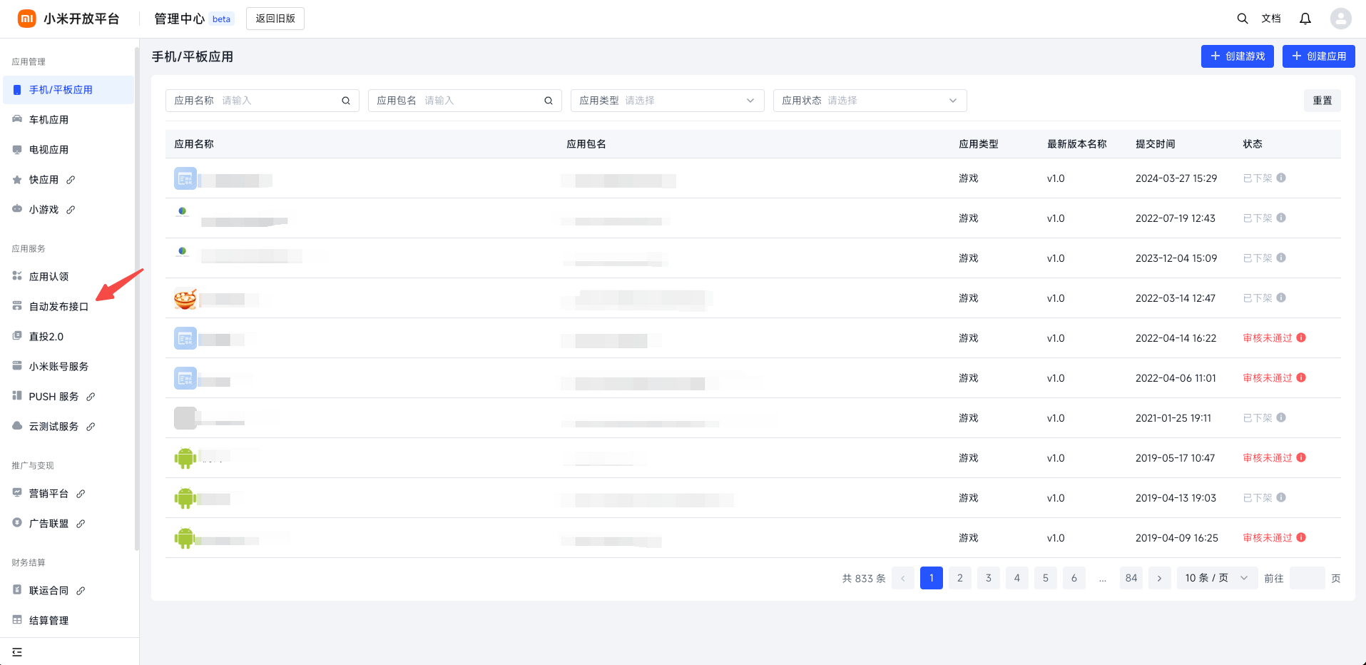Focus the 应用名称 input field
The height and width of the screenshot is (665, 1366).
[263, 101]
